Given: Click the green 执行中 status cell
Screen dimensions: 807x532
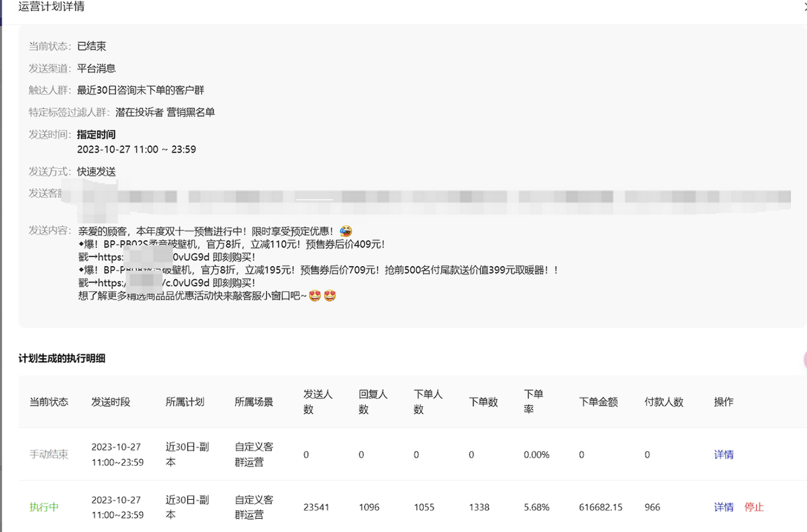Looking at the screenshot, I should [x=44, y=507].
